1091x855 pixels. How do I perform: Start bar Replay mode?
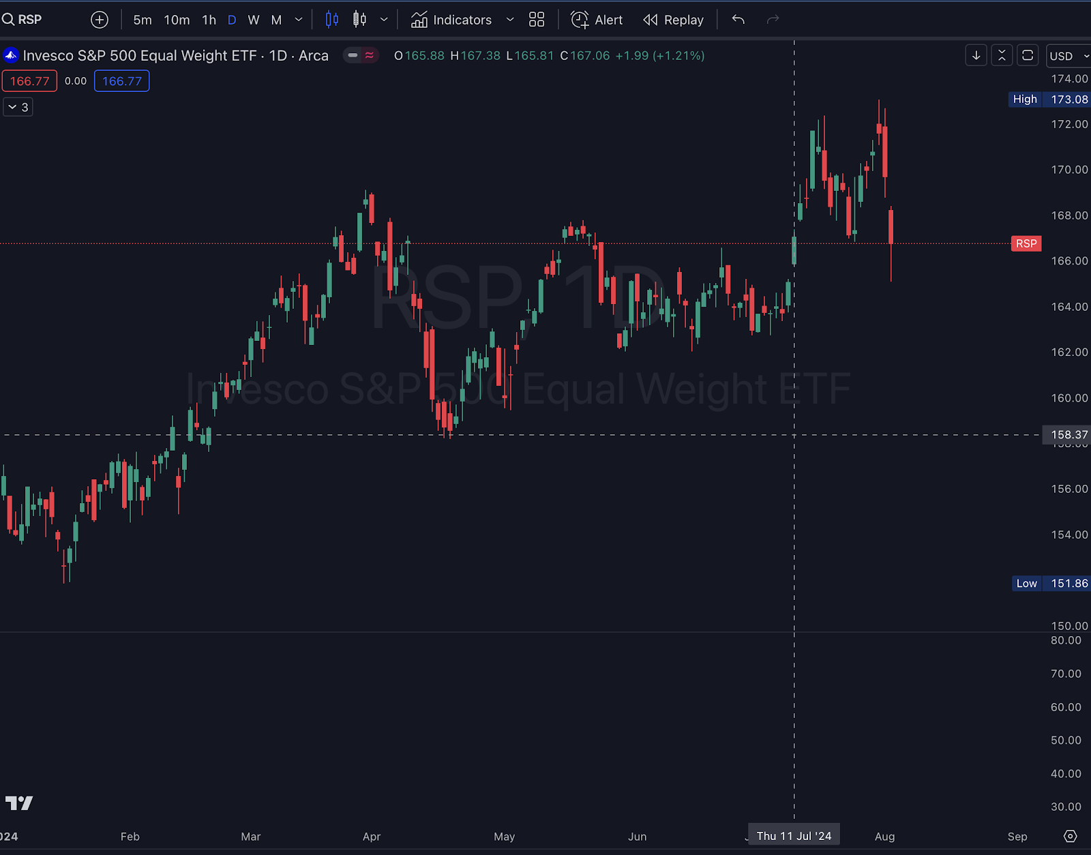click(674, 20)
